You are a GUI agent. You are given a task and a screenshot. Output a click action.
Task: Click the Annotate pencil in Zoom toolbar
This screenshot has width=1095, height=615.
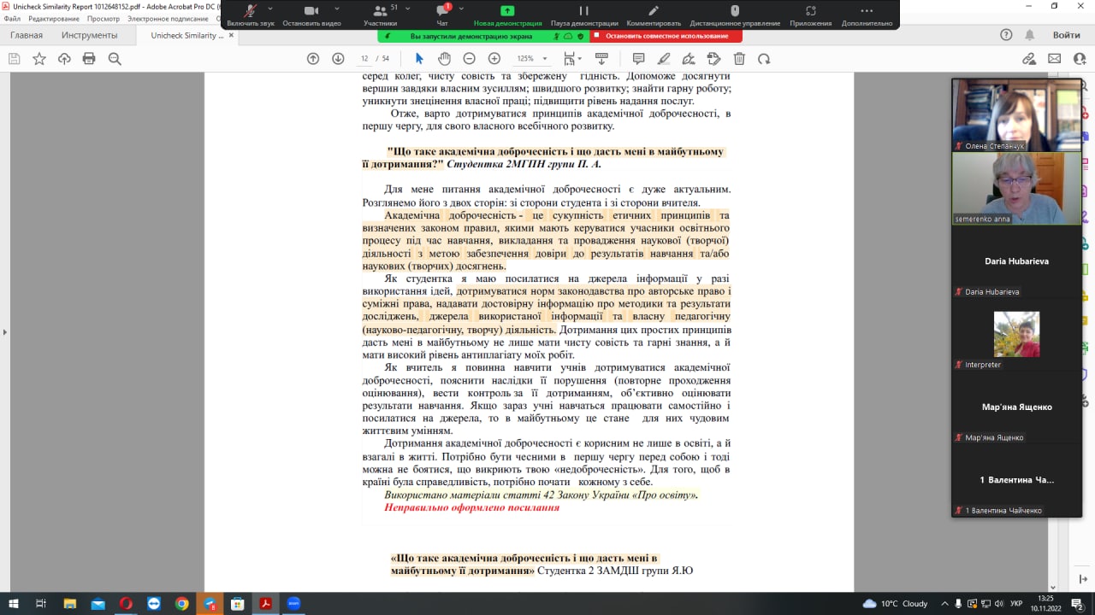[654, 11]
